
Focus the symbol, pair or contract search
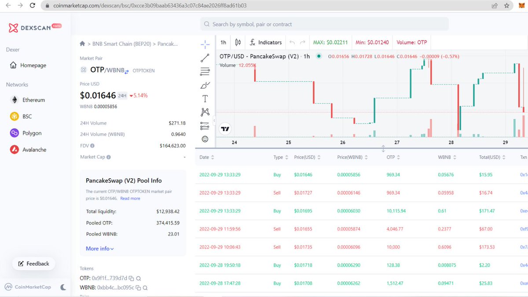click(324, 24)
